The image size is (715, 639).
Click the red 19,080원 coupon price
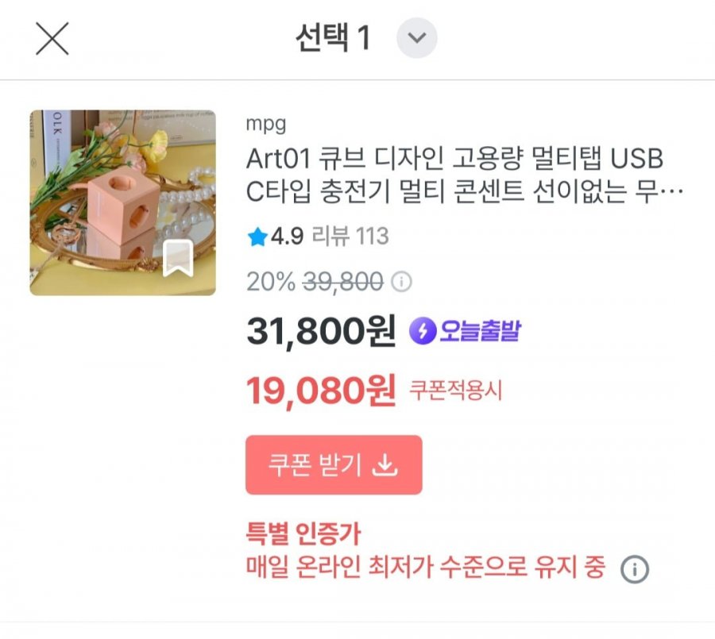pyautogui.click(x=321, y=390)
